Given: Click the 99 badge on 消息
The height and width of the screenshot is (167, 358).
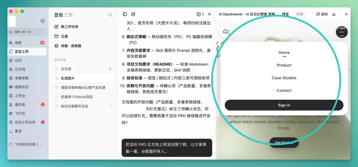Looking at the screenshot, I should pos(42,43).
